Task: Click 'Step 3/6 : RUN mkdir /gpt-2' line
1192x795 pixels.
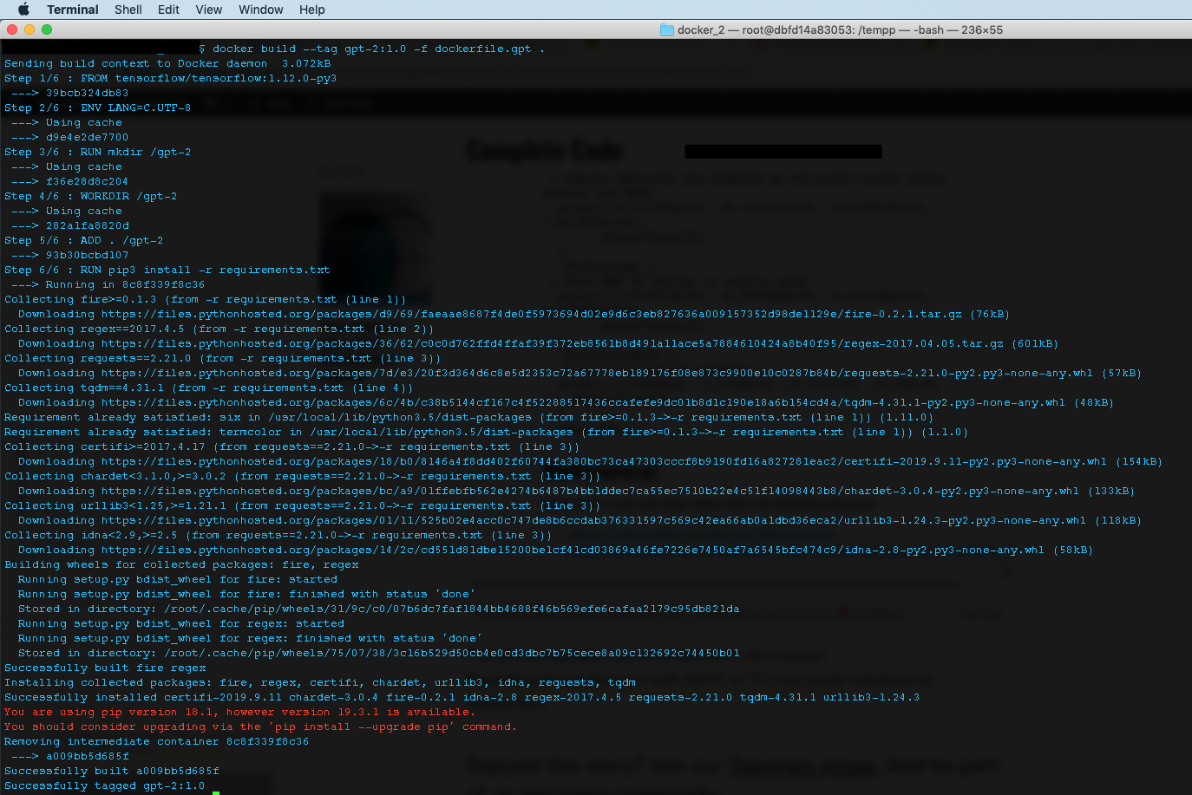Action: 97,152
